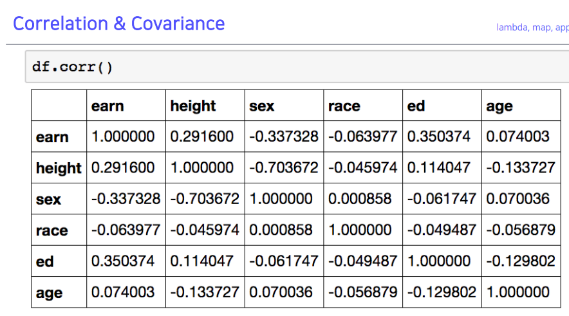Screen dimensions: 569x316
Task: Click the -0.129802 cell in ed row
Action: click(x=521, y=261)
